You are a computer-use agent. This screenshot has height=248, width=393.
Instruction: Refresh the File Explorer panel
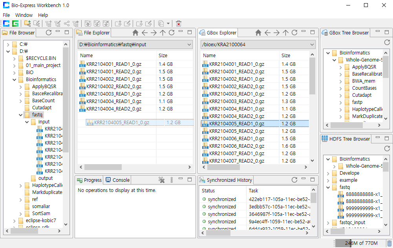click(x=172, y=33)
